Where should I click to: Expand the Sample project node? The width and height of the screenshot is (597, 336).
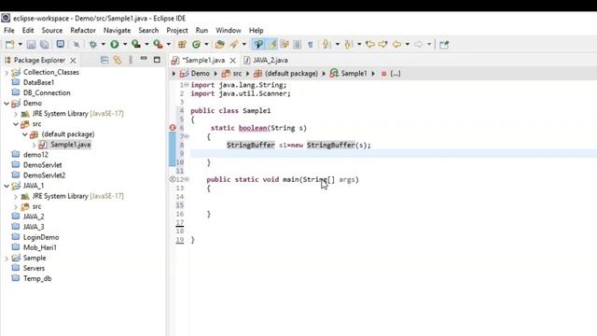click(7, 259)
